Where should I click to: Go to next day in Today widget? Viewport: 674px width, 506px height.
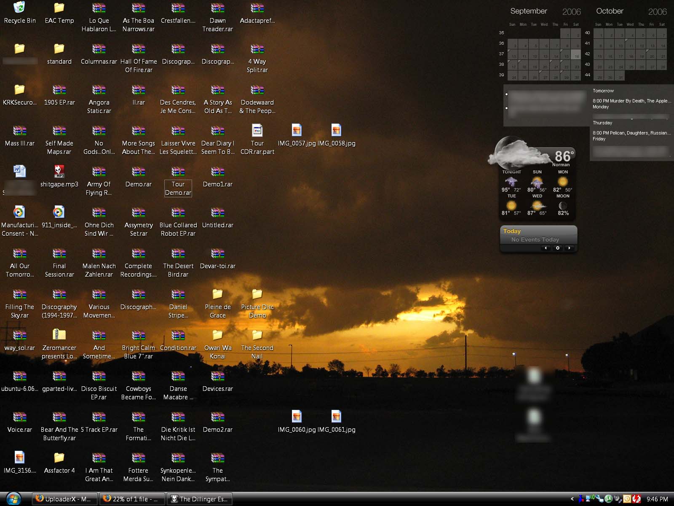click(x=570, y=248)
